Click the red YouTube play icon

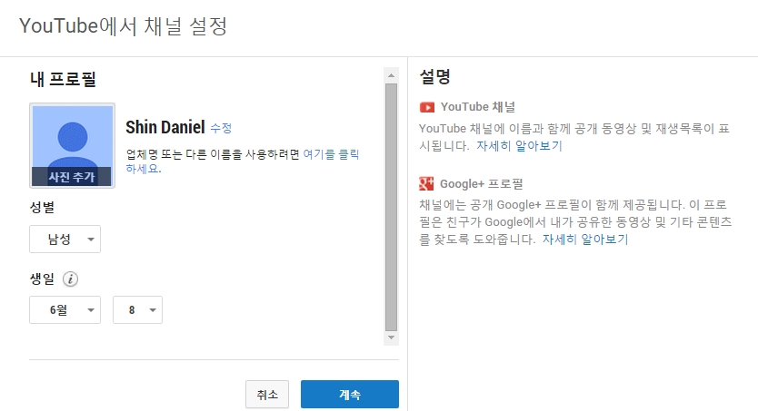(x=426, y=107)
